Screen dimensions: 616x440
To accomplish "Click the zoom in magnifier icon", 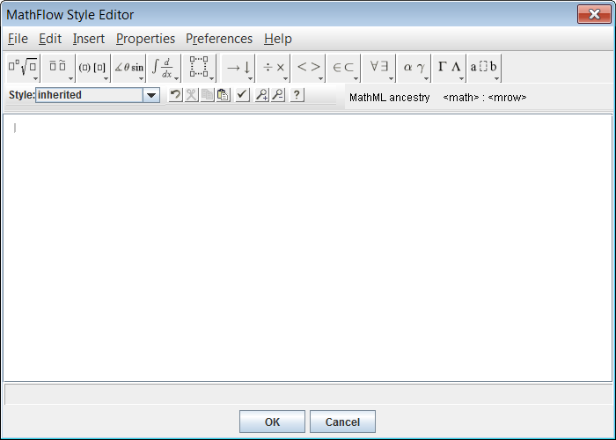I will pyautogui.click(x=261, y=95).
